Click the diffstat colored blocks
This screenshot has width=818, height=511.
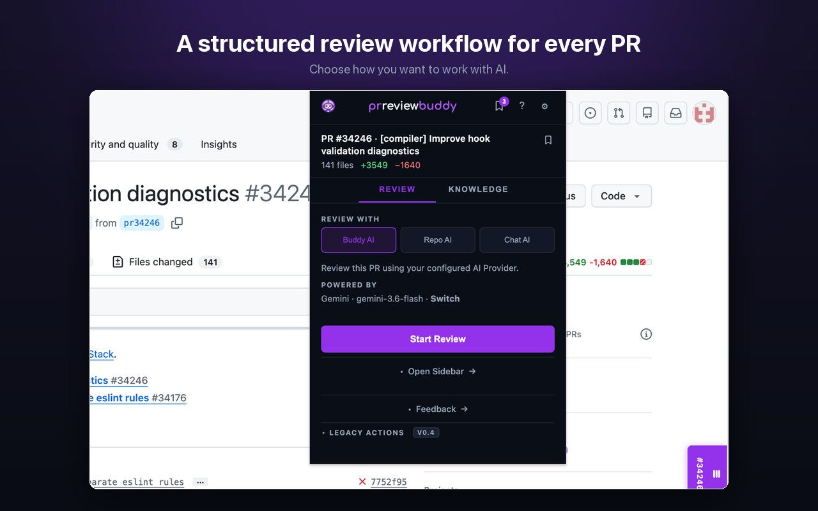click(636, 263)
